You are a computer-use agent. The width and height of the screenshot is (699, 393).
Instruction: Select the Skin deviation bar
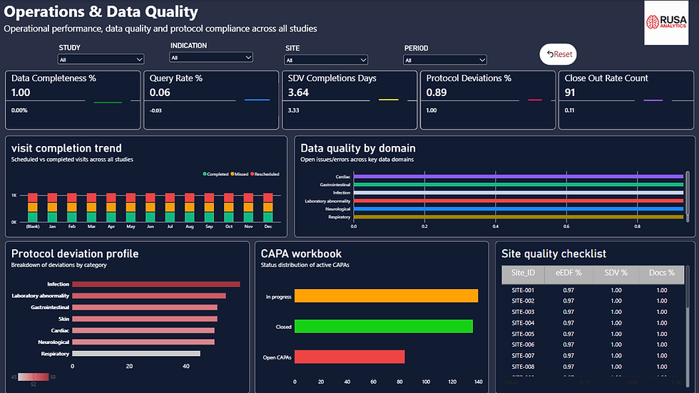click(x=145, y=319)
